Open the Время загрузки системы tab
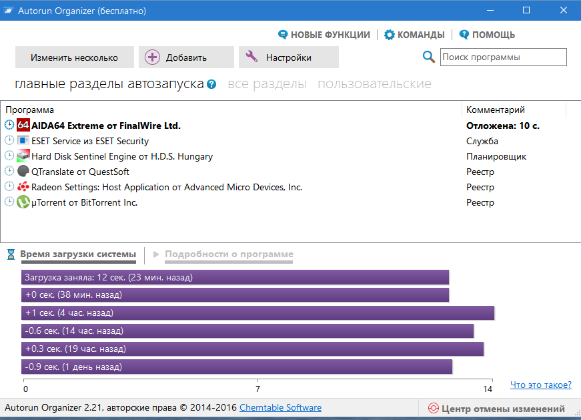Viewport: 581px width, 420px height. (x=78, y=254)
